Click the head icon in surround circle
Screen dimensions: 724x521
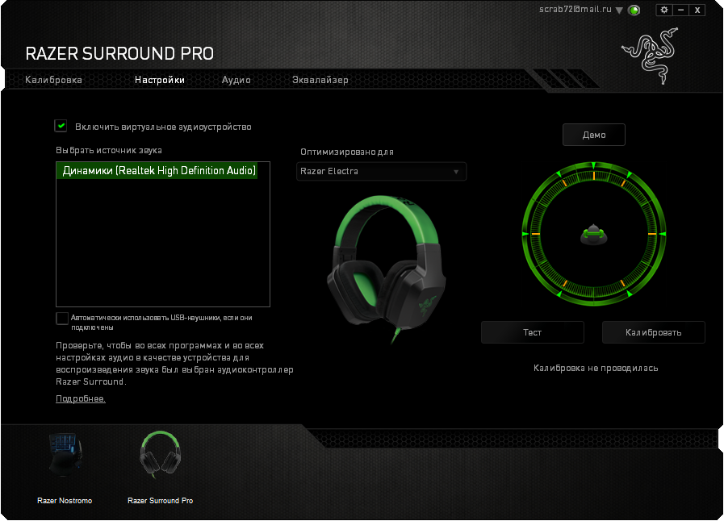(593, 234)
